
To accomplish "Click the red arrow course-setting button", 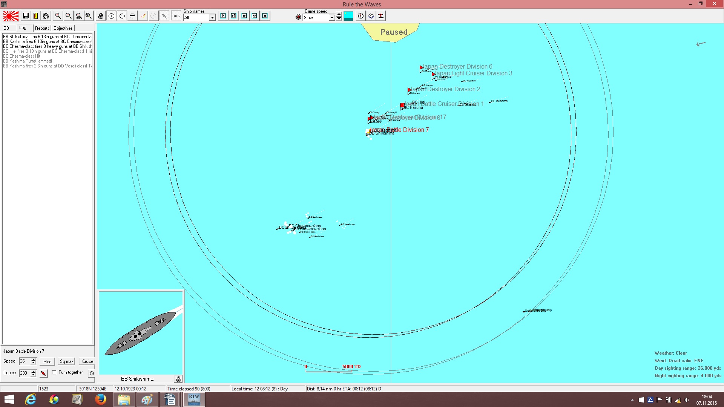I will click(x=44, y=373).
